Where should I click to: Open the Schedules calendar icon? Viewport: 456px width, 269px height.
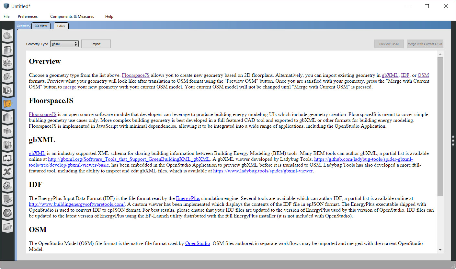[x=7, y=50]
